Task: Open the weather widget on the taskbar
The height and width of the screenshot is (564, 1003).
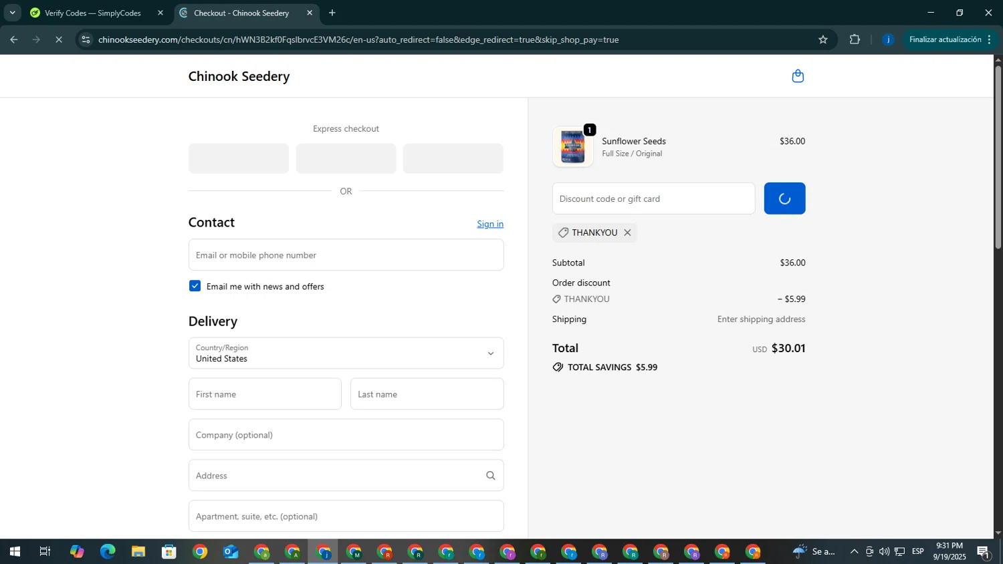Action: [814, 551]
